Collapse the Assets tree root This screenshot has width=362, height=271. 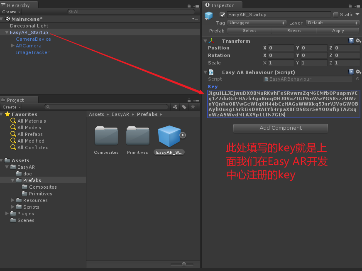[x=2, y=160]
